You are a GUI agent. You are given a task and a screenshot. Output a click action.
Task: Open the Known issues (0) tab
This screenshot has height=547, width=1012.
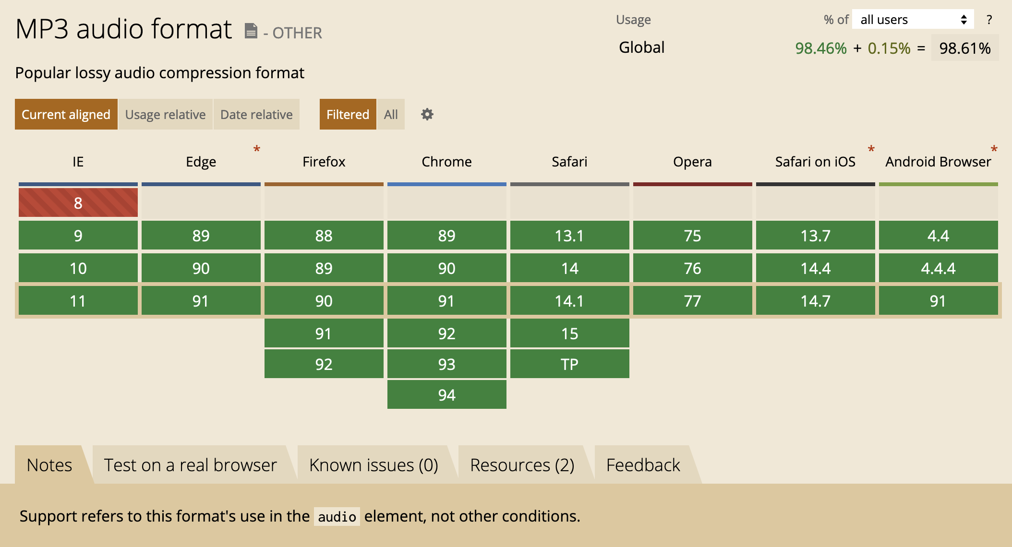point(373,465)
